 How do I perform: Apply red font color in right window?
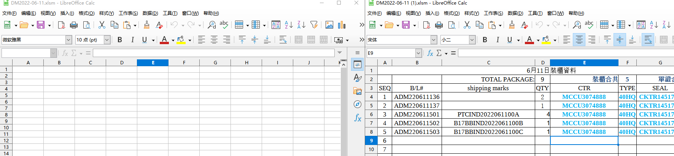click(529, 40)
